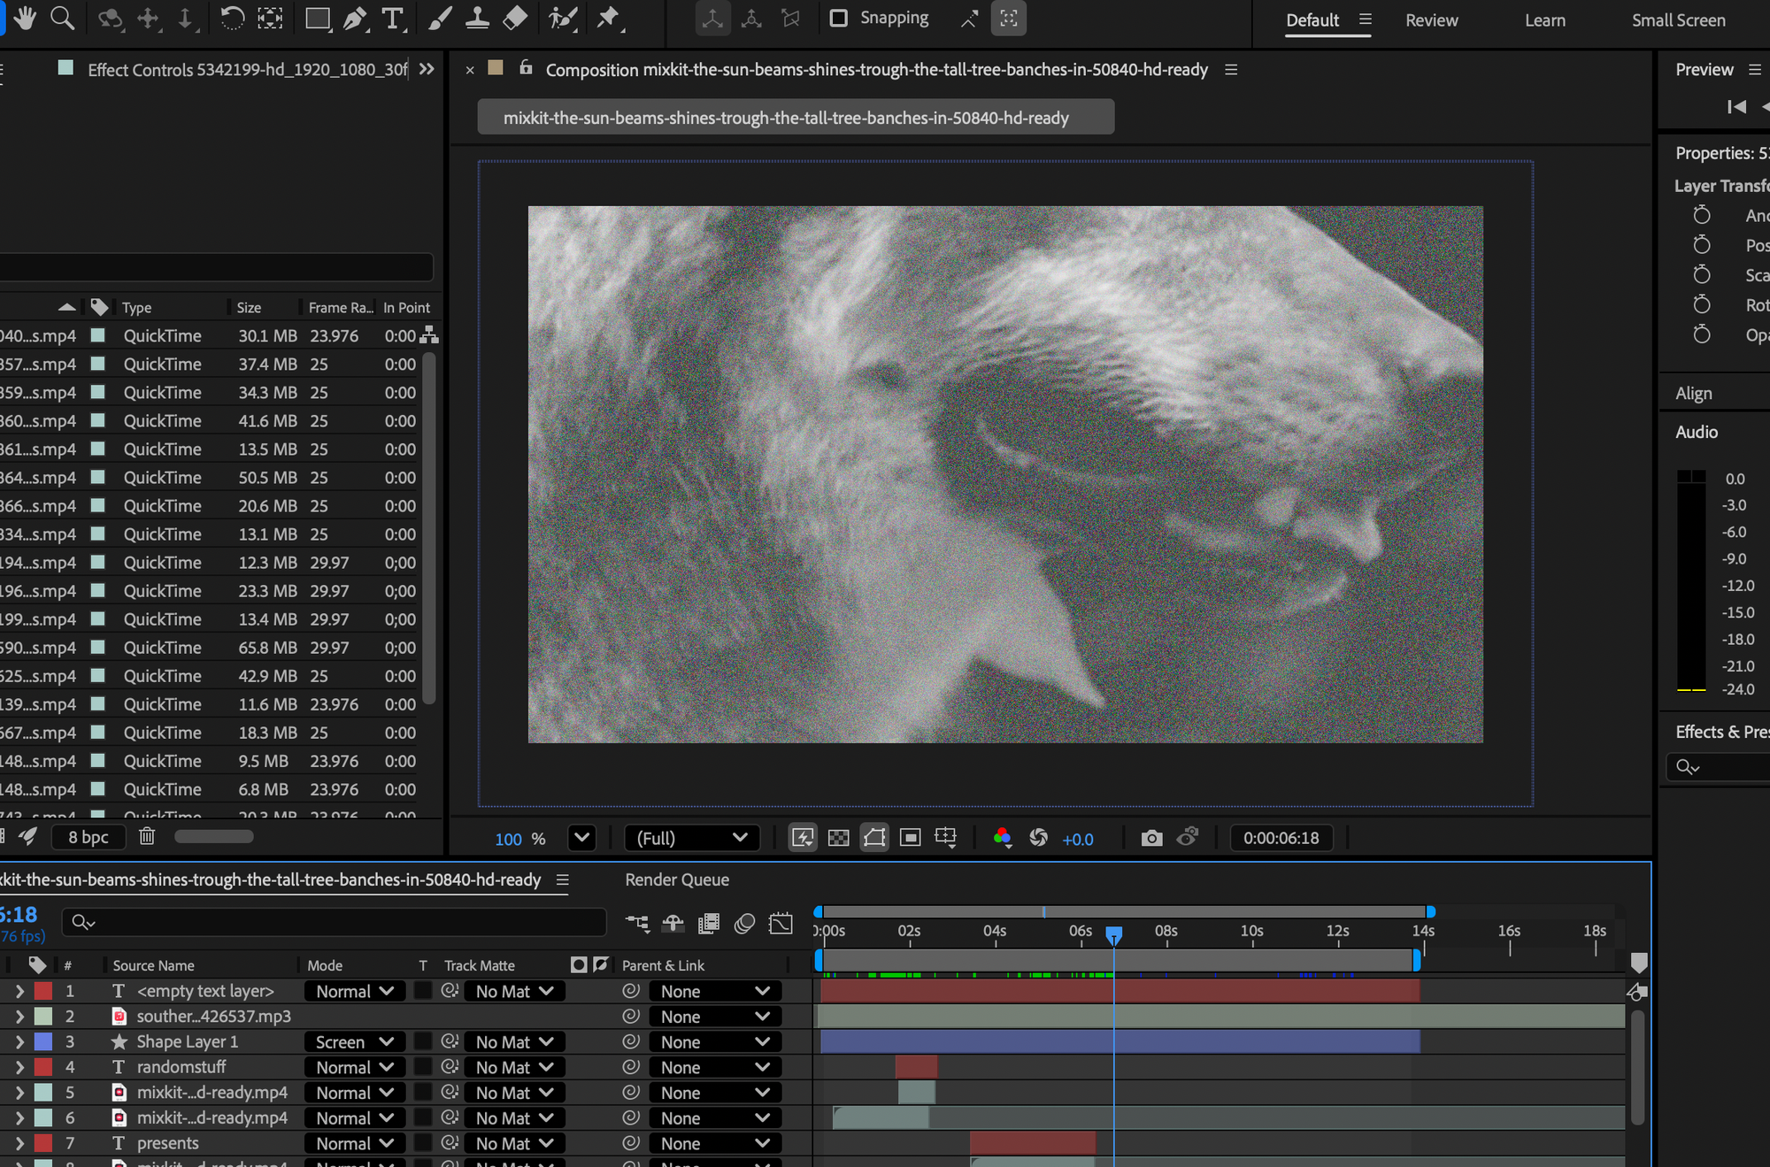Toggle stopwatch for the Opacity property
Screen dimensions: 1770x1167
[x=1701, y=334]
